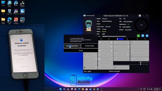
Task: Open taskbar Search
Action: [64, 89]
